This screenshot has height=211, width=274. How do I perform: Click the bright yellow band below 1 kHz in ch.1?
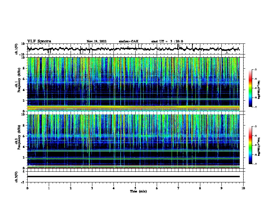pos(133,107)
